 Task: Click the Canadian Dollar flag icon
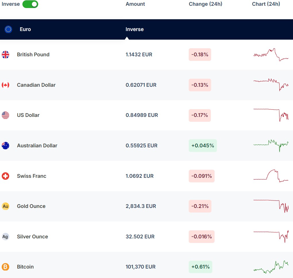point(5,85)
